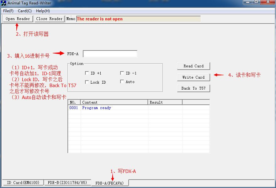Click the Close Reader button
The width and height of the screenshot is (276, 188).
click(49, 19)
